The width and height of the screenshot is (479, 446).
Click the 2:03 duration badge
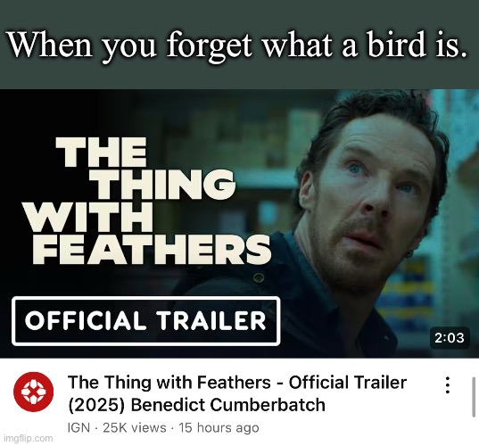point(450,338)
